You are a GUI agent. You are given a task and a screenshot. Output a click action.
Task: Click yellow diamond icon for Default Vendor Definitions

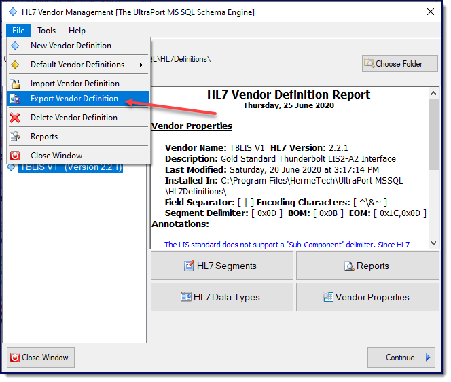[15, 65]
